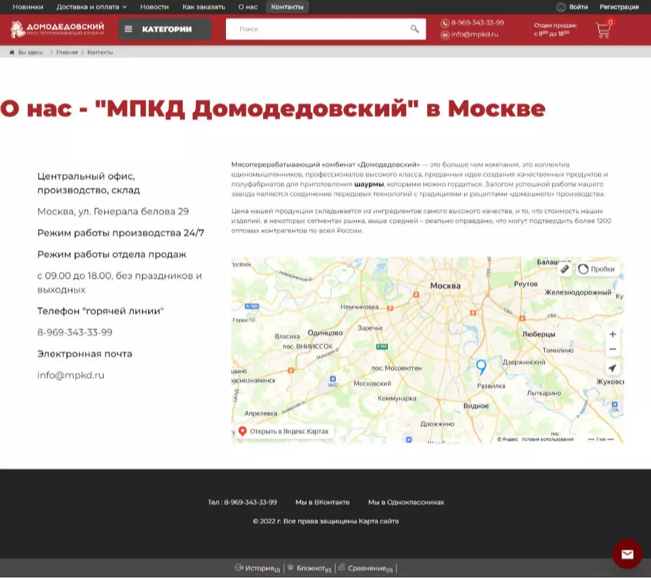Screen dimensions: 651x578
Task: Click Одинцово label on the map
Action: pos(325,333)
